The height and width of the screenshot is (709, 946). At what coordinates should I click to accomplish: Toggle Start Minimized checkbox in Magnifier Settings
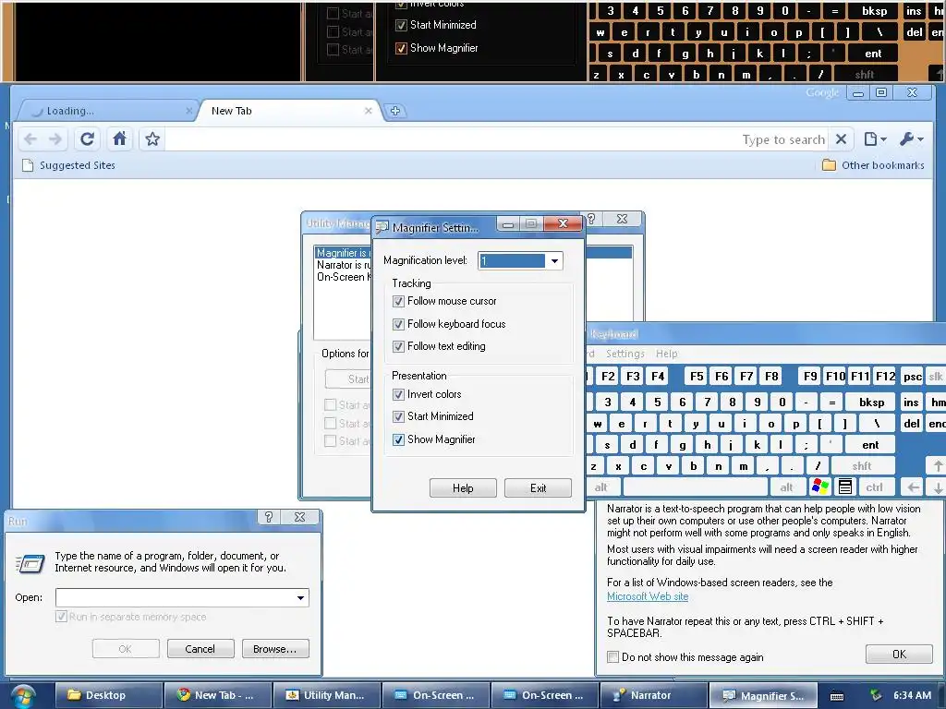(398, 416)
